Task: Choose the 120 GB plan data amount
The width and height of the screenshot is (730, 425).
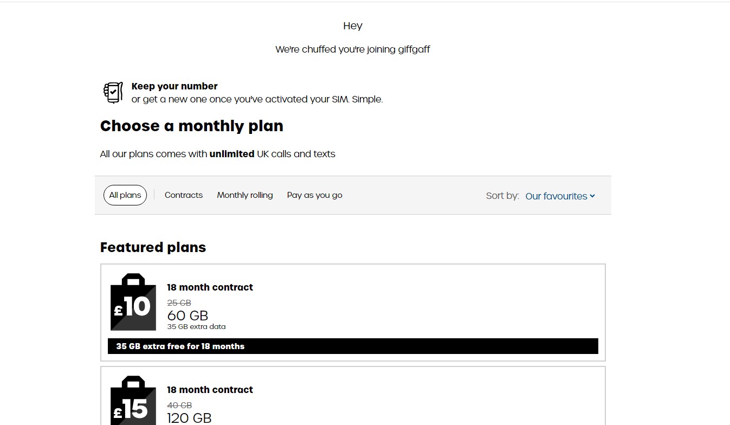Action: pos(189,418)
